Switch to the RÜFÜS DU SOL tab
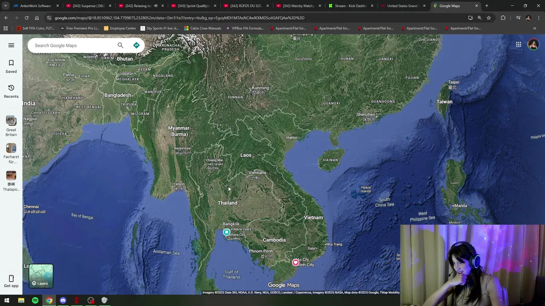 point(246,6)
